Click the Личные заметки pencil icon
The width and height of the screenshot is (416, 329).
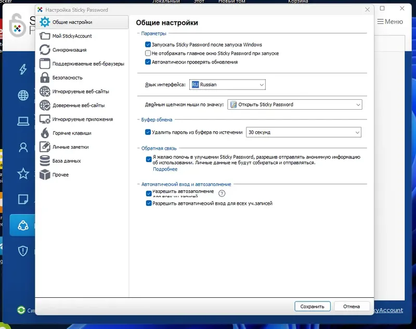tap(45, 147)
